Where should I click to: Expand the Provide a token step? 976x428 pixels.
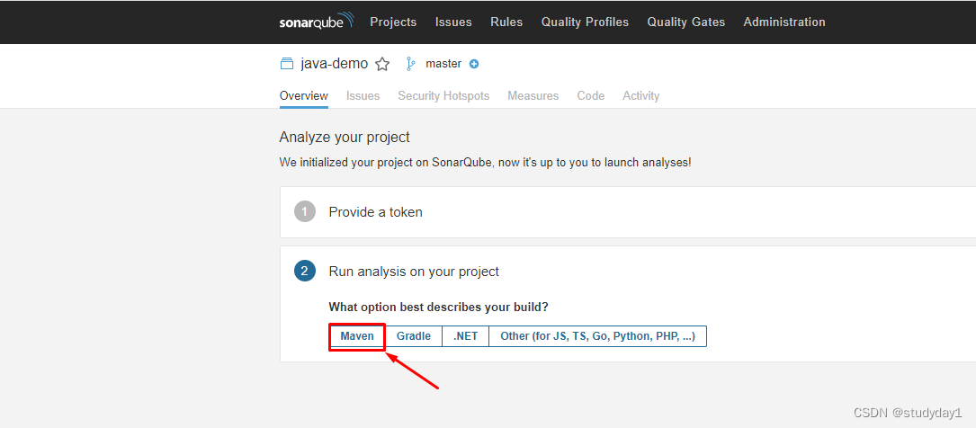(x=628, y=212)
